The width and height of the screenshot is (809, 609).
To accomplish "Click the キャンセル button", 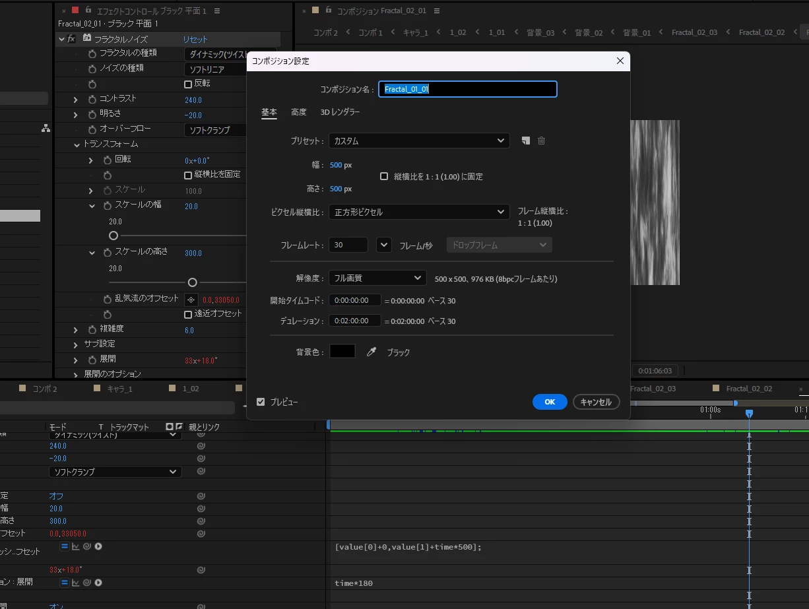I will click(x=596, y=402).
